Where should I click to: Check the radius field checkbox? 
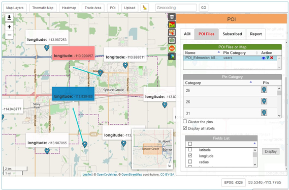190,161
